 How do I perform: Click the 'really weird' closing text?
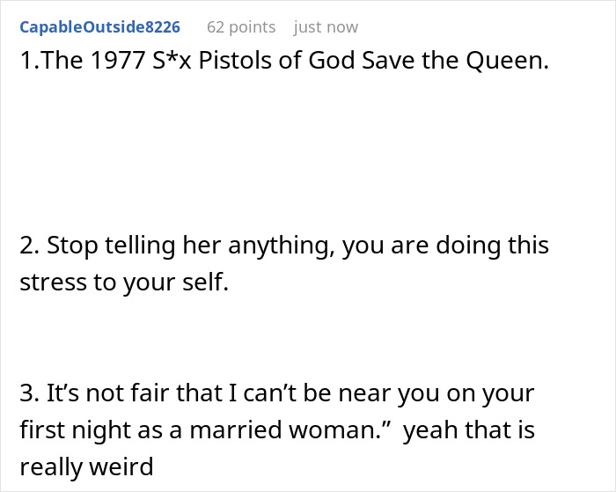[x=86, y=466]
